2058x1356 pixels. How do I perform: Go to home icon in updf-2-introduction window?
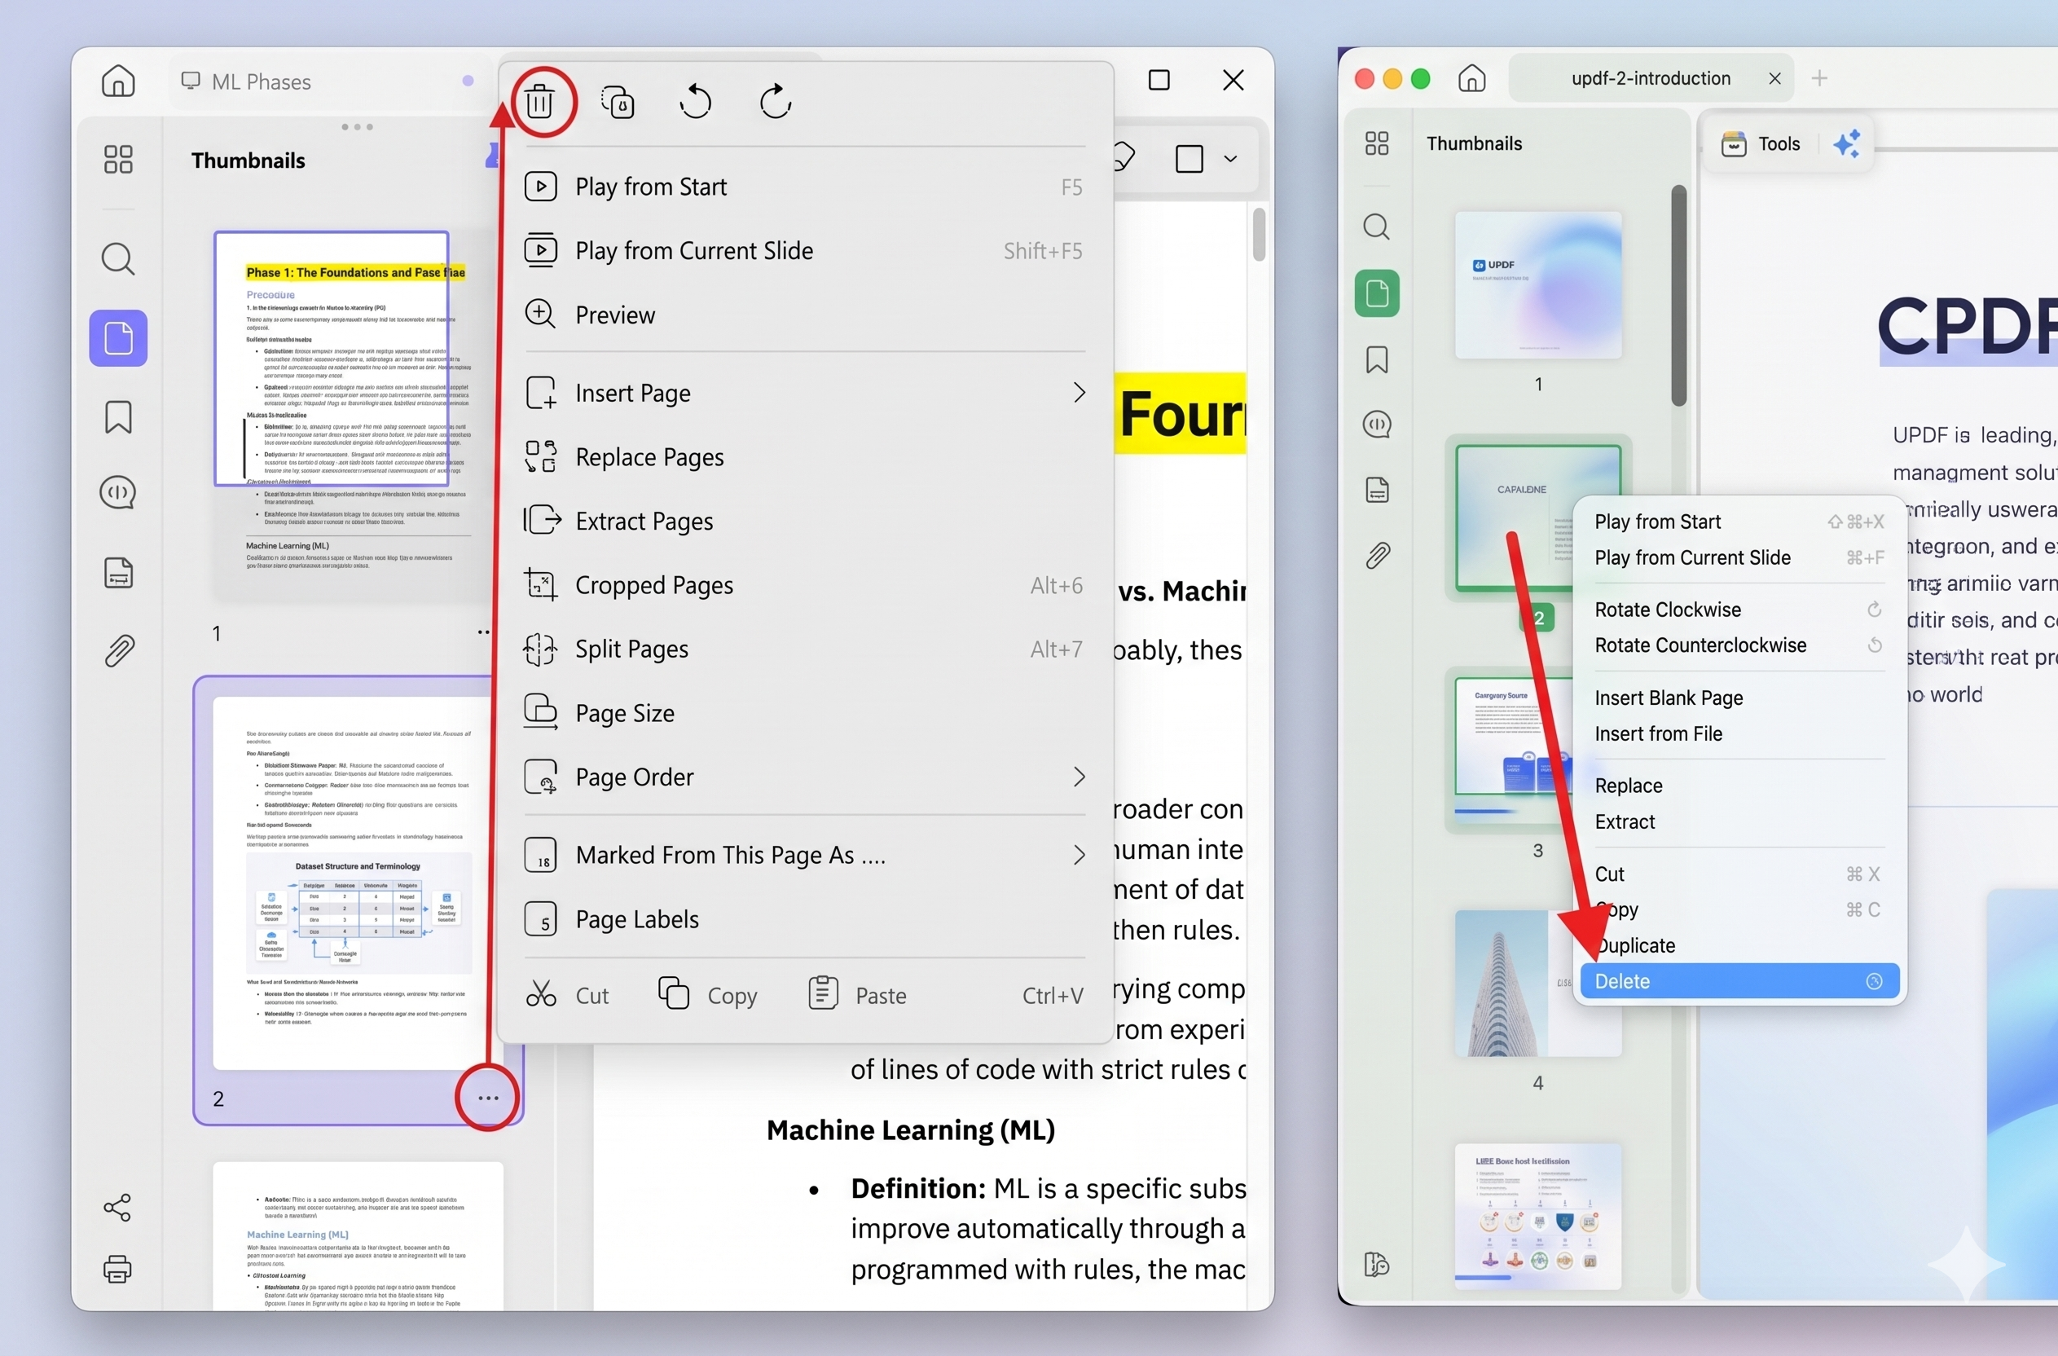1471,78
